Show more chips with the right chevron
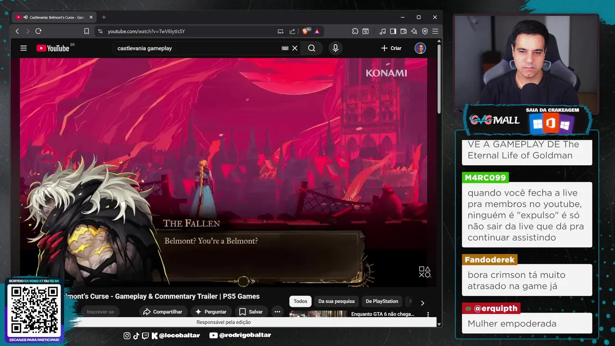615x346 pixels. [x=422, y=303]
